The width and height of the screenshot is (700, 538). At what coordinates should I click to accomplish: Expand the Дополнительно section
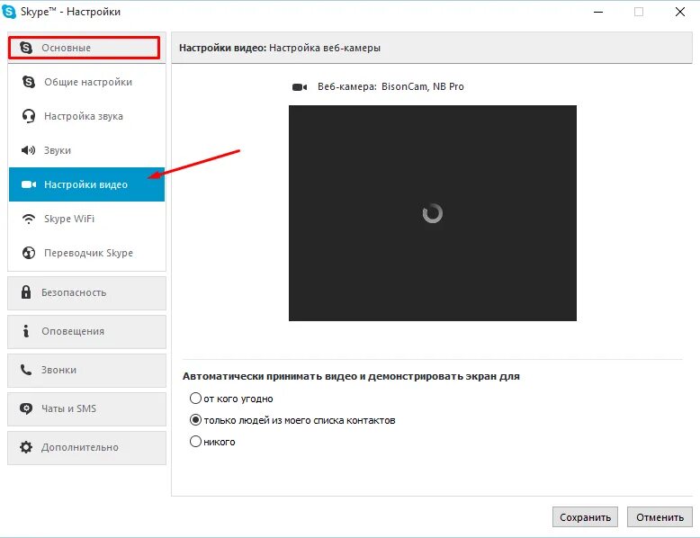(86, 447)
